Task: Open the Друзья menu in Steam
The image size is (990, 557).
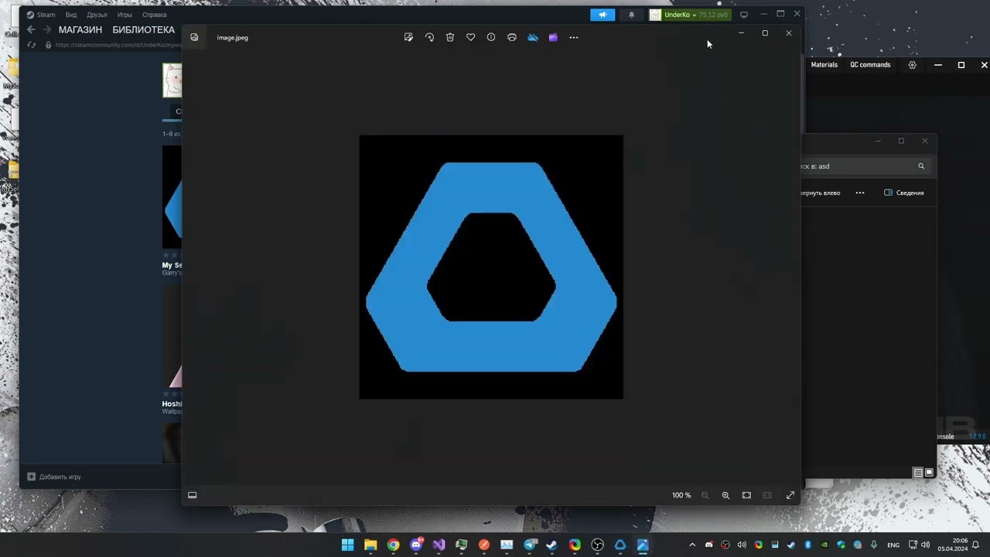Action: pos(97,15)
